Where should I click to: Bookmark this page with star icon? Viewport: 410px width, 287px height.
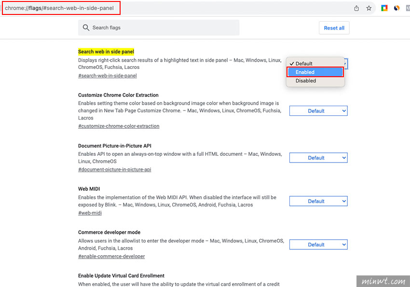tap(369, 8)
